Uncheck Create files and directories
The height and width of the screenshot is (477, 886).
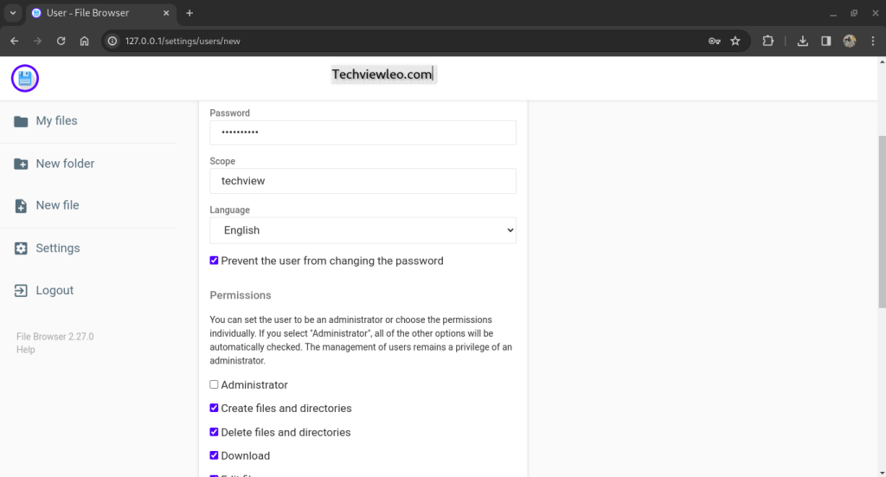(215, 408)
